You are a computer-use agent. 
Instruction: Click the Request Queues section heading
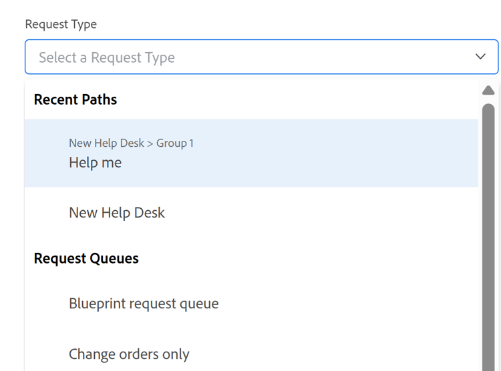pos(86,258)
